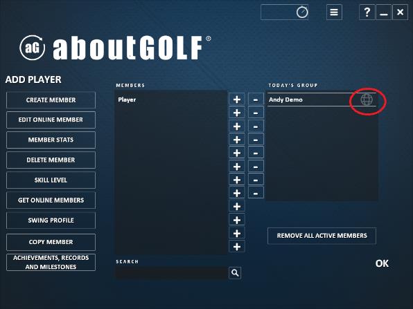Screen dimensions: 413x309
Task: Click Edit Online Member
Action: coord(51,120)
